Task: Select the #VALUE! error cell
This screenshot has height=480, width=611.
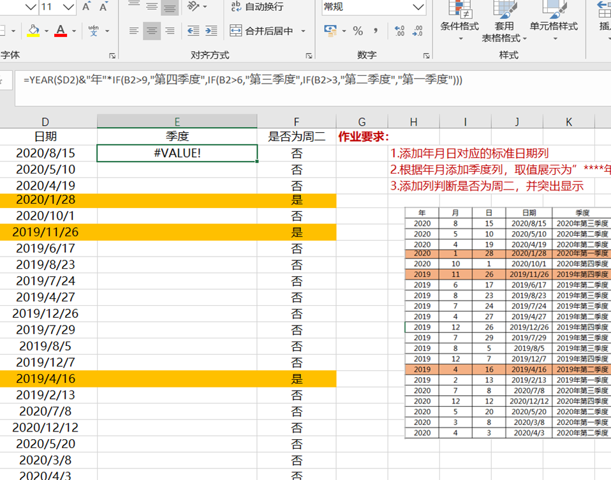Action: click(x=177, y=153)
